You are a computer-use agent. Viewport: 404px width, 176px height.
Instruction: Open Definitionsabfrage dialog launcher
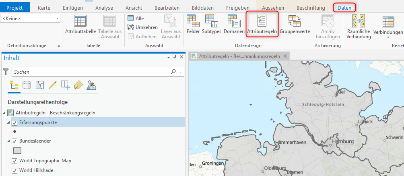point(58,46)
